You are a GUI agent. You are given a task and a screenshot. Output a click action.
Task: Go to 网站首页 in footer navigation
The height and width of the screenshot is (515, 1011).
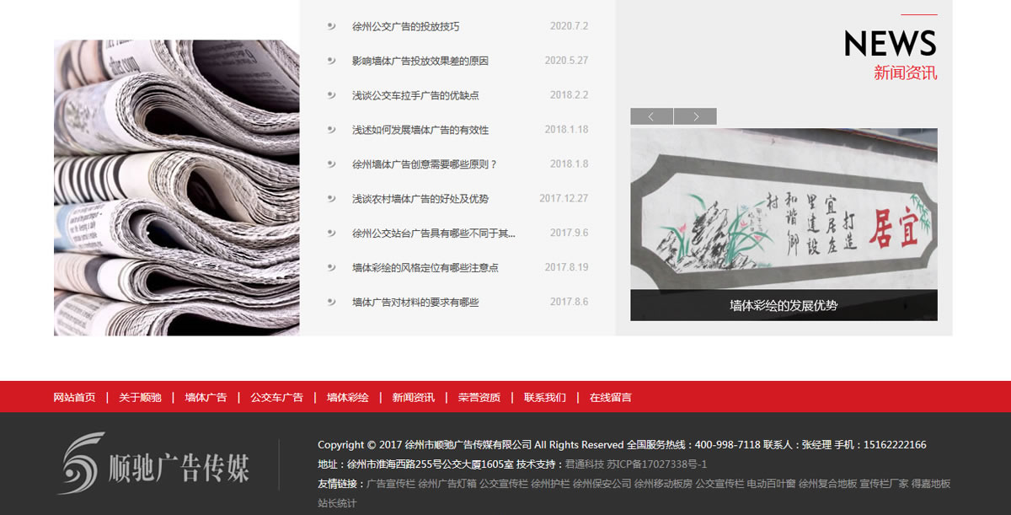[x=74, y=397]
